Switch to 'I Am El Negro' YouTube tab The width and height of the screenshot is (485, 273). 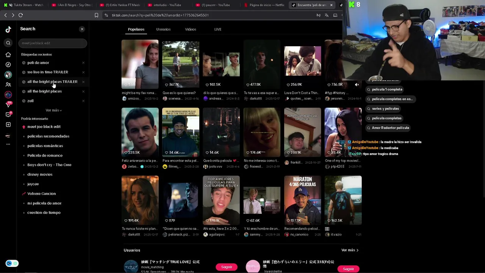[72, 5]
